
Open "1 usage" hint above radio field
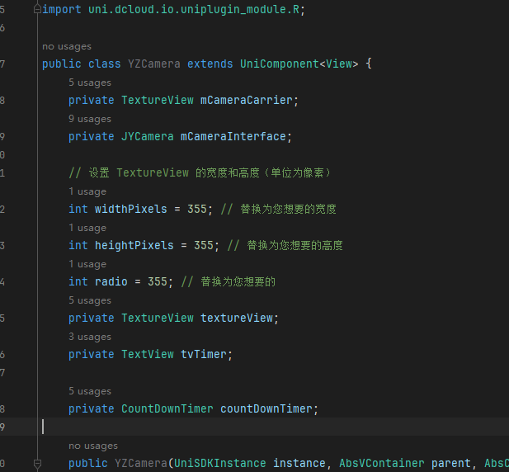(x=87, y=265)
